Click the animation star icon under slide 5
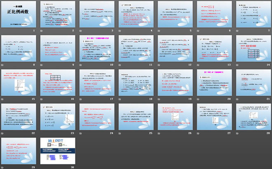The height and width of the screenshot is (169, 272). pos(159,31)
